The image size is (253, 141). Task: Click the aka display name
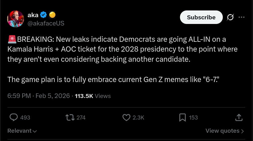point(33,14)
